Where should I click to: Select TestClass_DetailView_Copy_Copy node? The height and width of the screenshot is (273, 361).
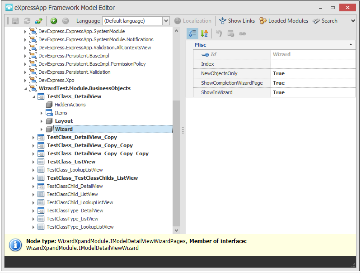pyautogui.click(x=90, y=145)
